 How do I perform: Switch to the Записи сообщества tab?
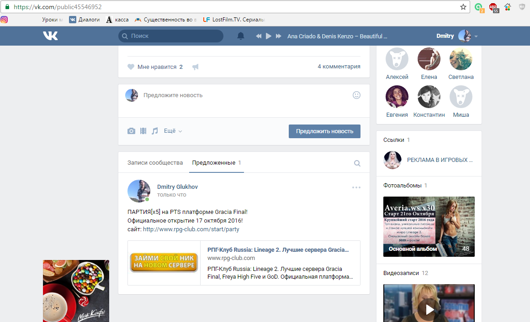(x=155, y=163)
